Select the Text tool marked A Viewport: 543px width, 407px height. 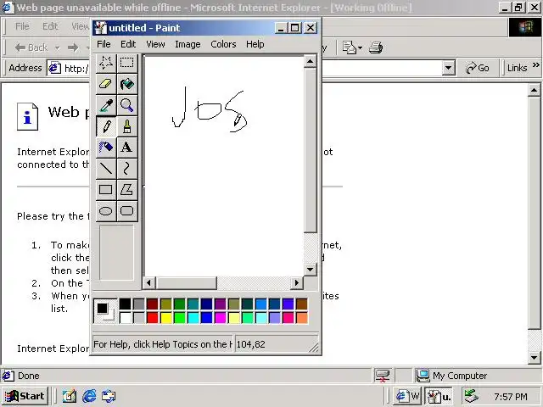[x=126, y=148]
